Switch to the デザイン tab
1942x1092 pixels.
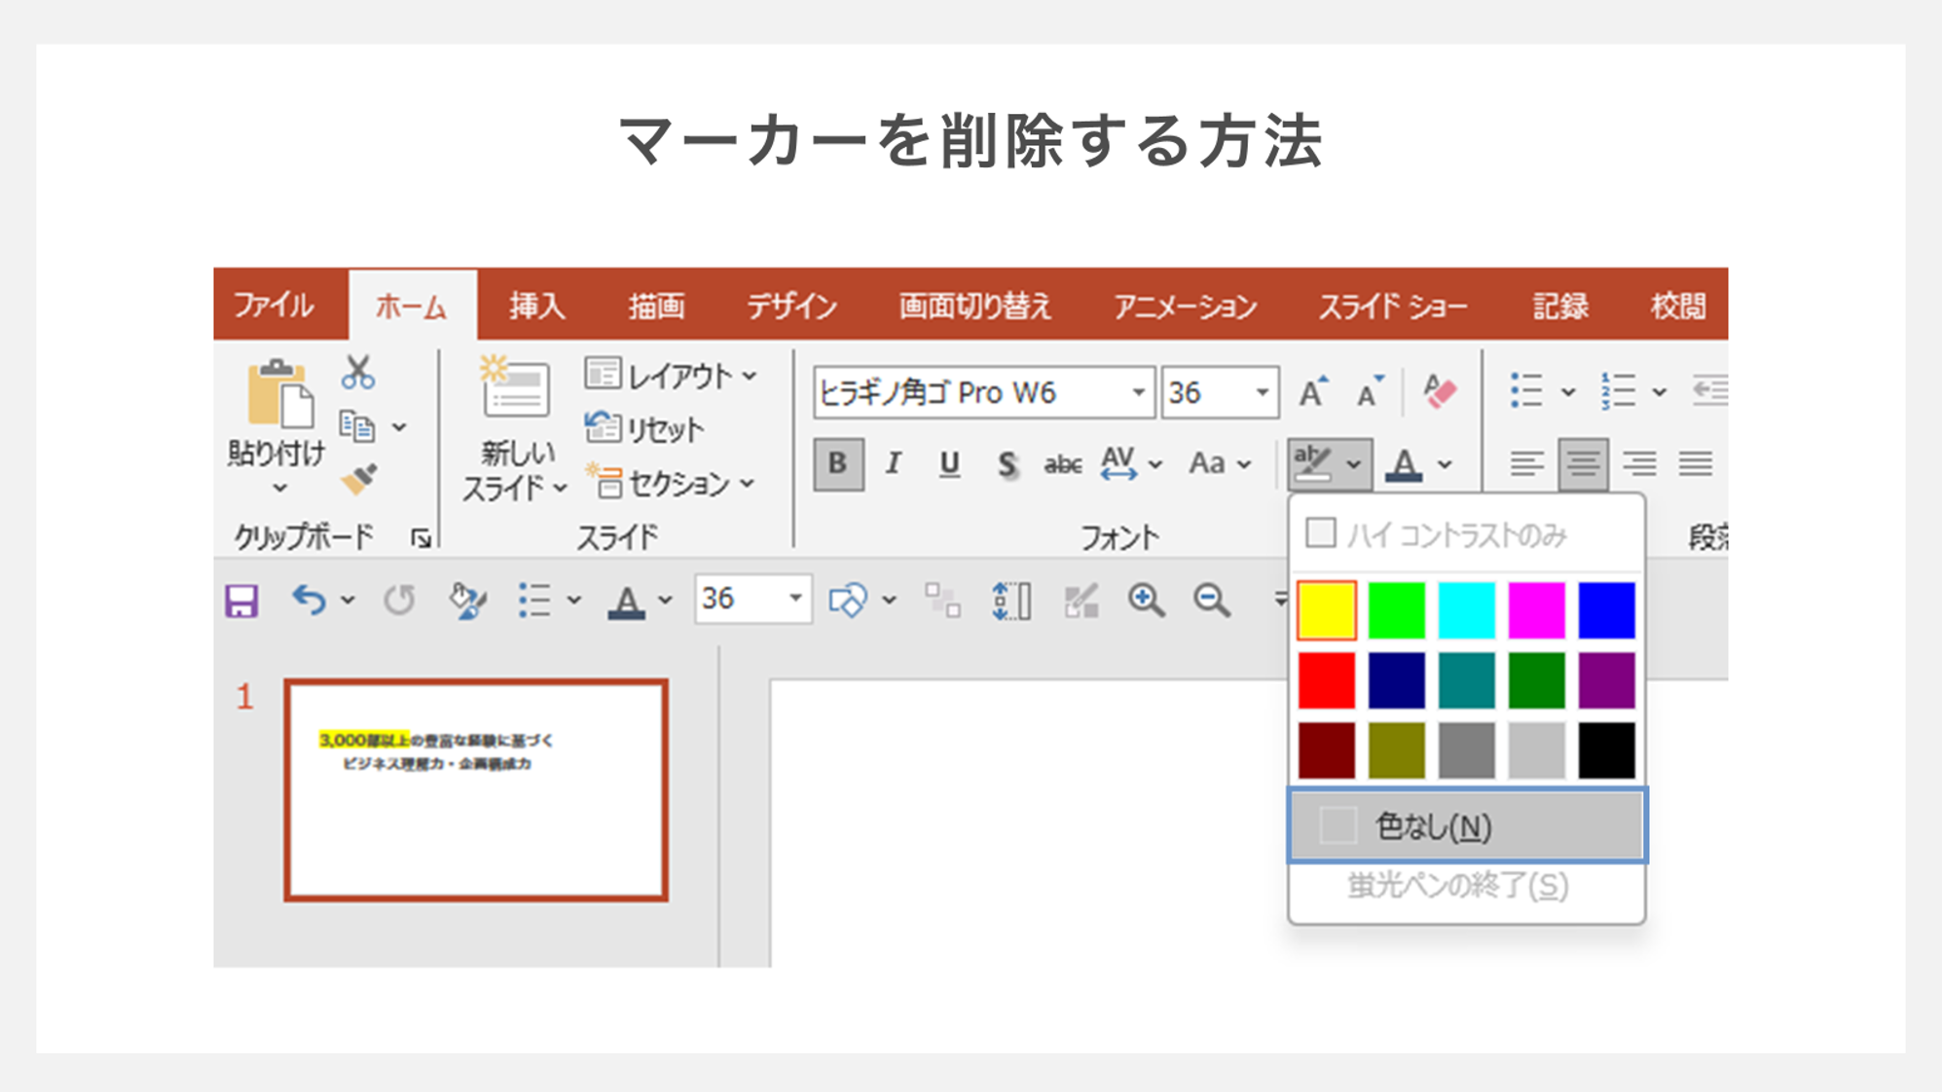(x=792, y=306)
